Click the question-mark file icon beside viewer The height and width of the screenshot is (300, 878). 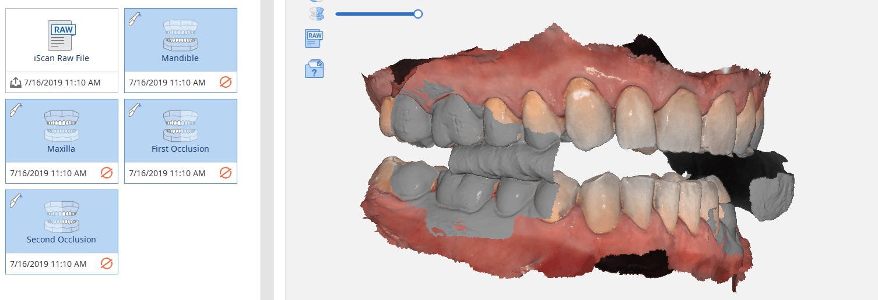[x=314, y=69]
